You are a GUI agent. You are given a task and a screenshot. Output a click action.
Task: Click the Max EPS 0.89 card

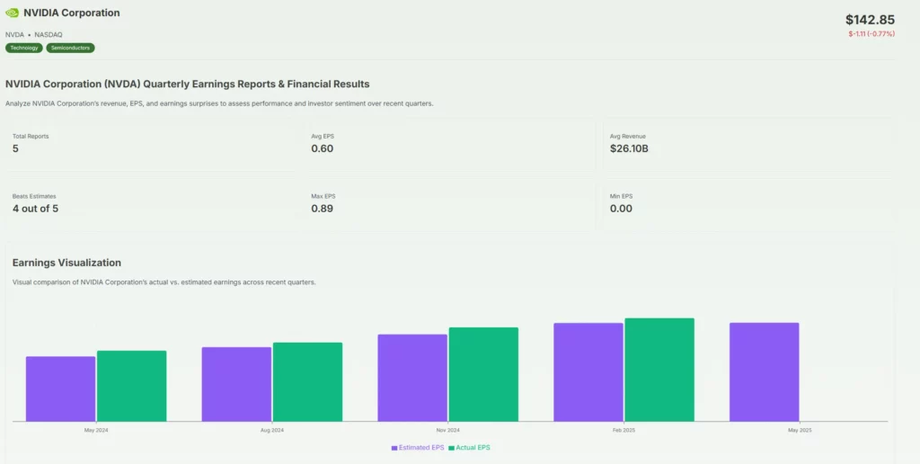point(449,202)
